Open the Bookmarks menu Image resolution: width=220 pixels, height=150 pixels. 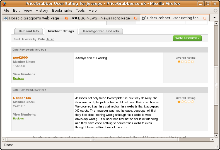pos(62,11)
